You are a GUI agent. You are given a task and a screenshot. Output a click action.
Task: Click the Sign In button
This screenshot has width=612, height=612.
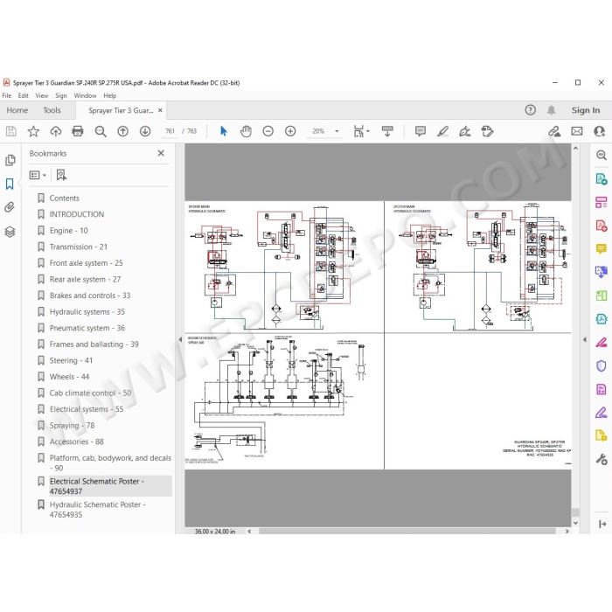coord(586,110)
